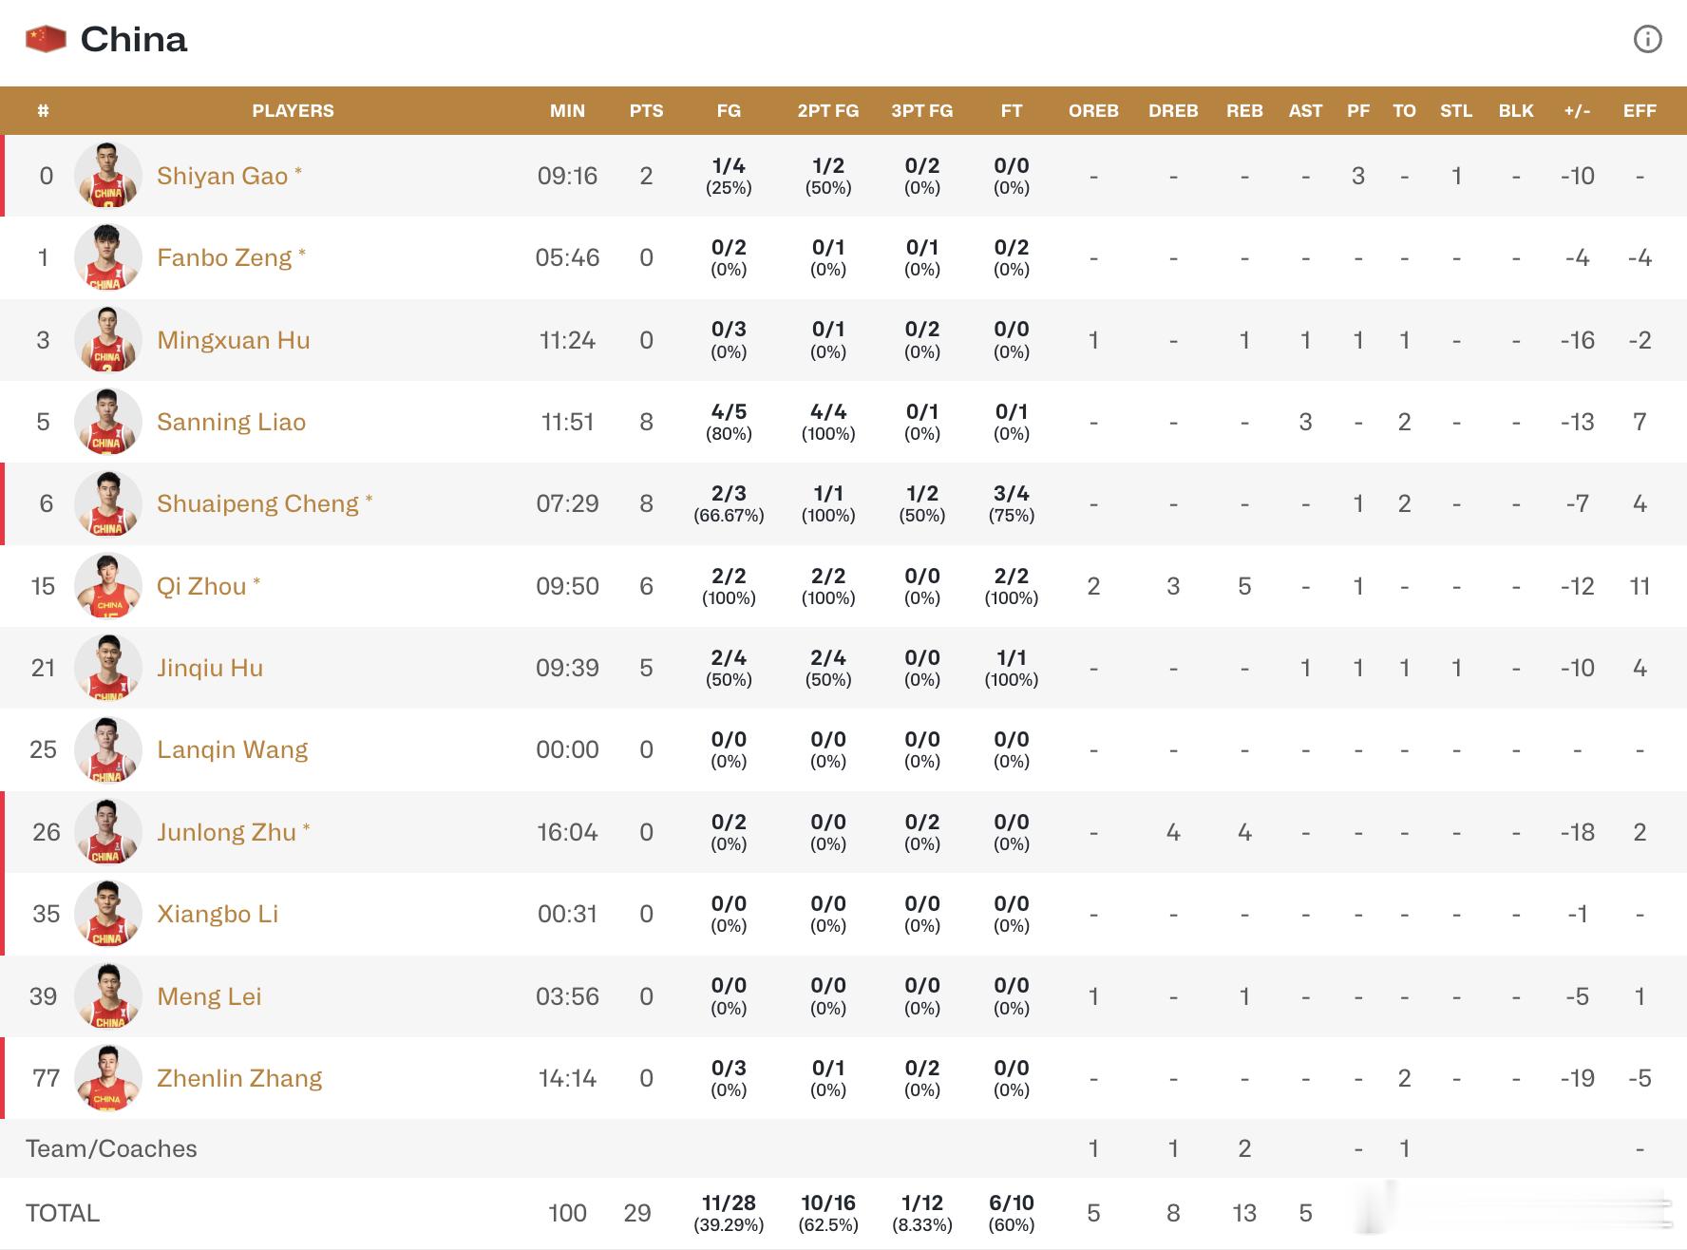Open Xiangbo Li's player profile link
This screenshot has width=1687, height=1250.
218,914
